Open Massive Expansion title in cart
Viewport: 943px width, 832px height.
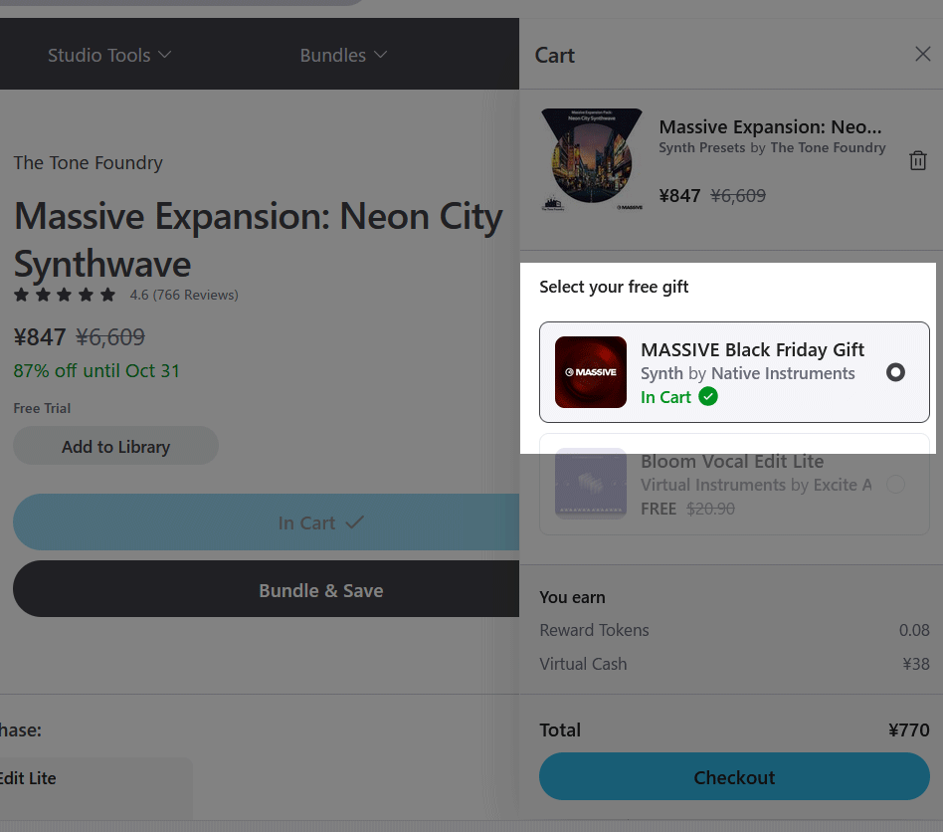click(770, 127)
